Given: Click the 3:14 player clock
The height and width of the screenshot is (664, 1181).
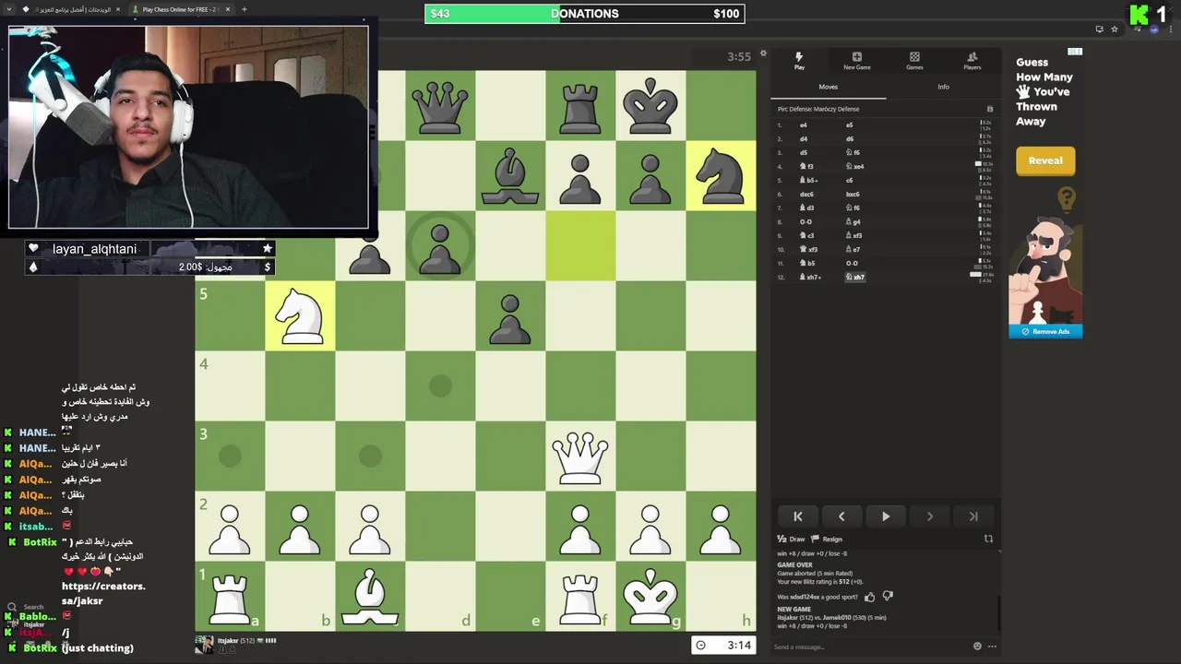Looking at the screenshot, I should point(723,645).
